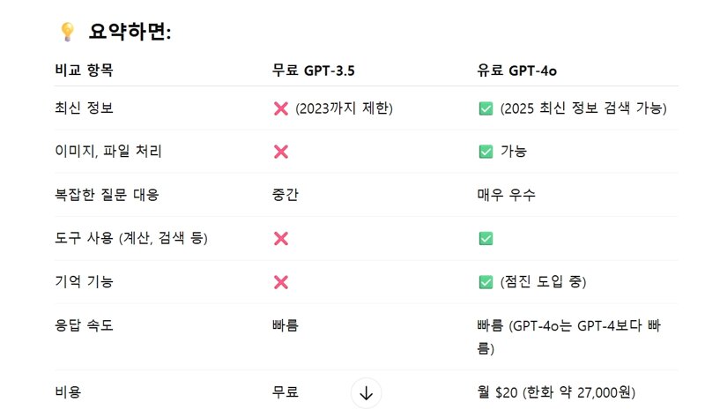The height and width of the screenshot is (417, 705).
Task: Click the red X in 이미지, 파일 처리 row
Action: click(281, 152)
